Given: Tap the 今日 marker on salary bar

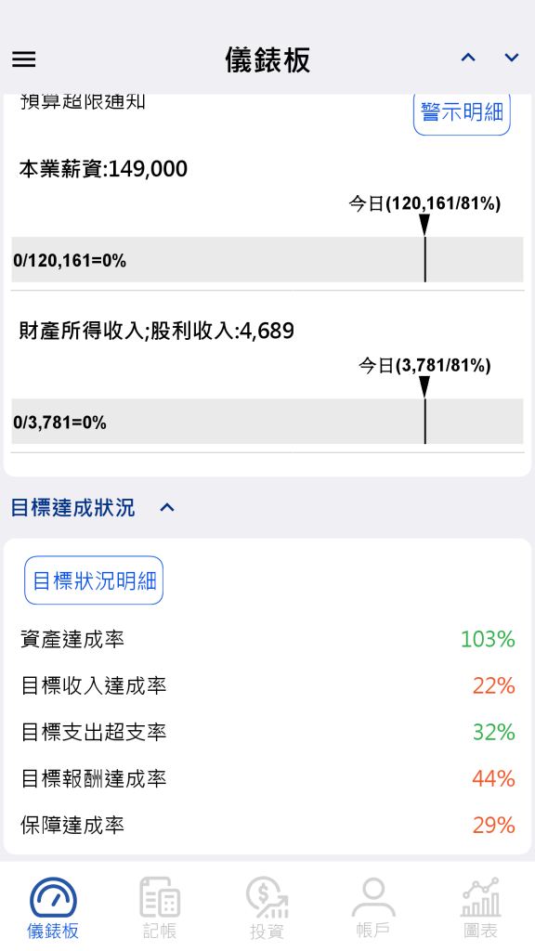Looking at the screenshot, I should point(424,225).
